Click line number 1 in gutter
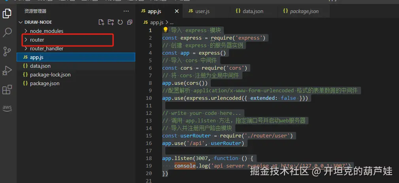The height and width of the screenshot is (183, 399). pyautogui.click(x=150, y=30)
